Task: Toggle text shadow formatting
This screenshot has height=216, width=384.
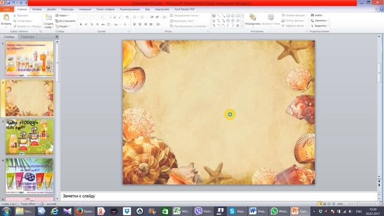Action: pos(97,25)
